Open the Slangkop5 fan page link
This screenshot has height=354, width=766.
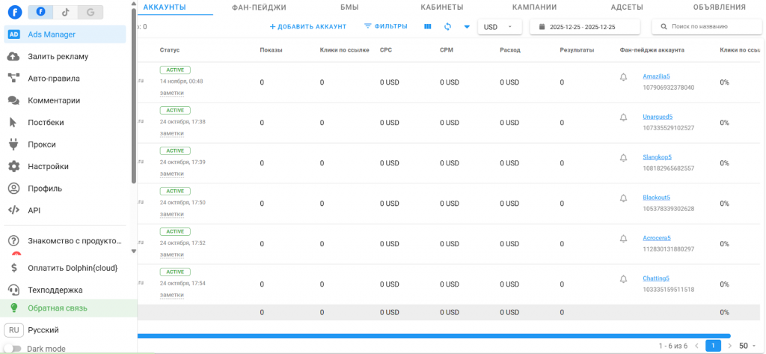tap(657, 157)
